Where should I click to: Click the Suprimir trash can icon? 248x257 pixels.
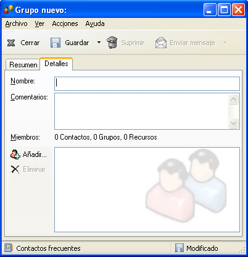(112, 43)
